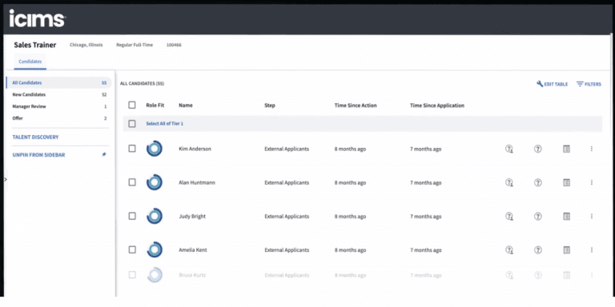Expand the collapsed left edge panel arrow

pyautogui.click(x=5, y=179)
